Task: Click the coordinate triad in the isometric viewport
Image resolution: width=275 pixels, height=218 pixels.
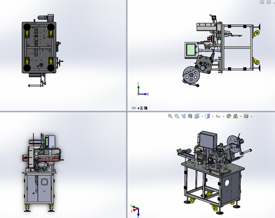Action: [x=135, y=211]
